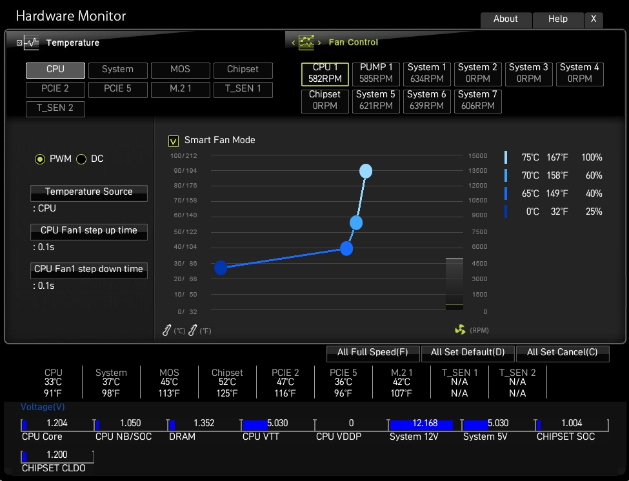Select the PCIE 2 temperature tab

tap(55, 90)
